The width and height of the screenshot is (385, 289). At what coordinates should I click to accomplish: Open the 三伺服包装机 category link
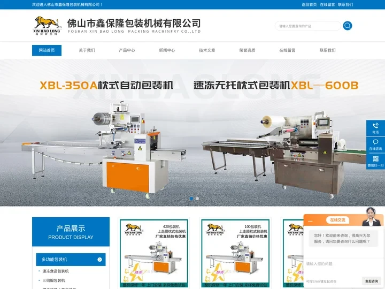(54, 280)
